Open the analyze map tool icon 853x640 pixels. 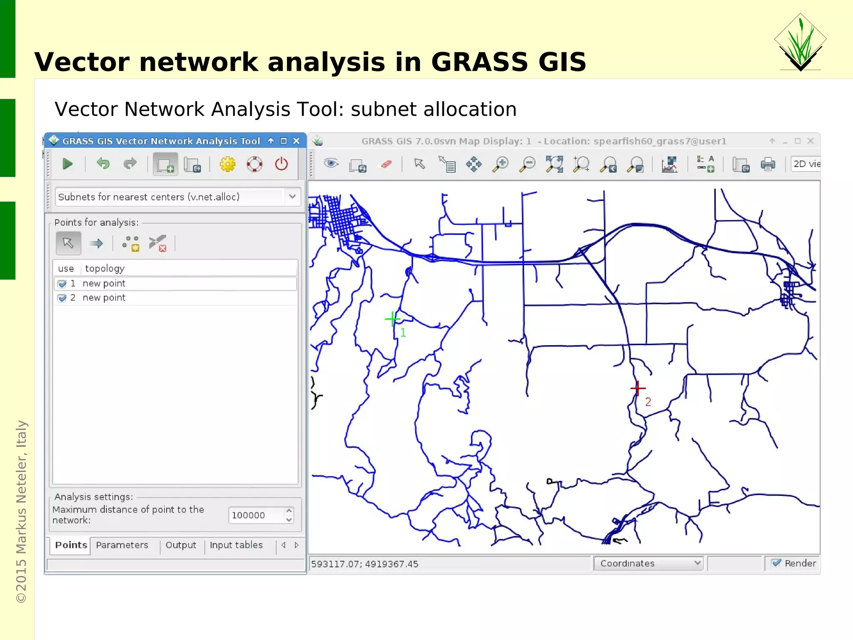click(x=669, y=164)
